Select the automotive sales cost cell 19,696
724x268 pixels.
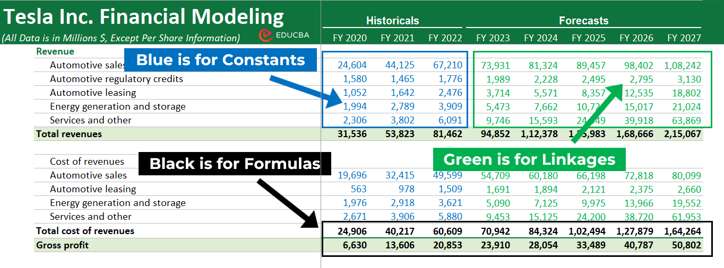pos(352,176)
